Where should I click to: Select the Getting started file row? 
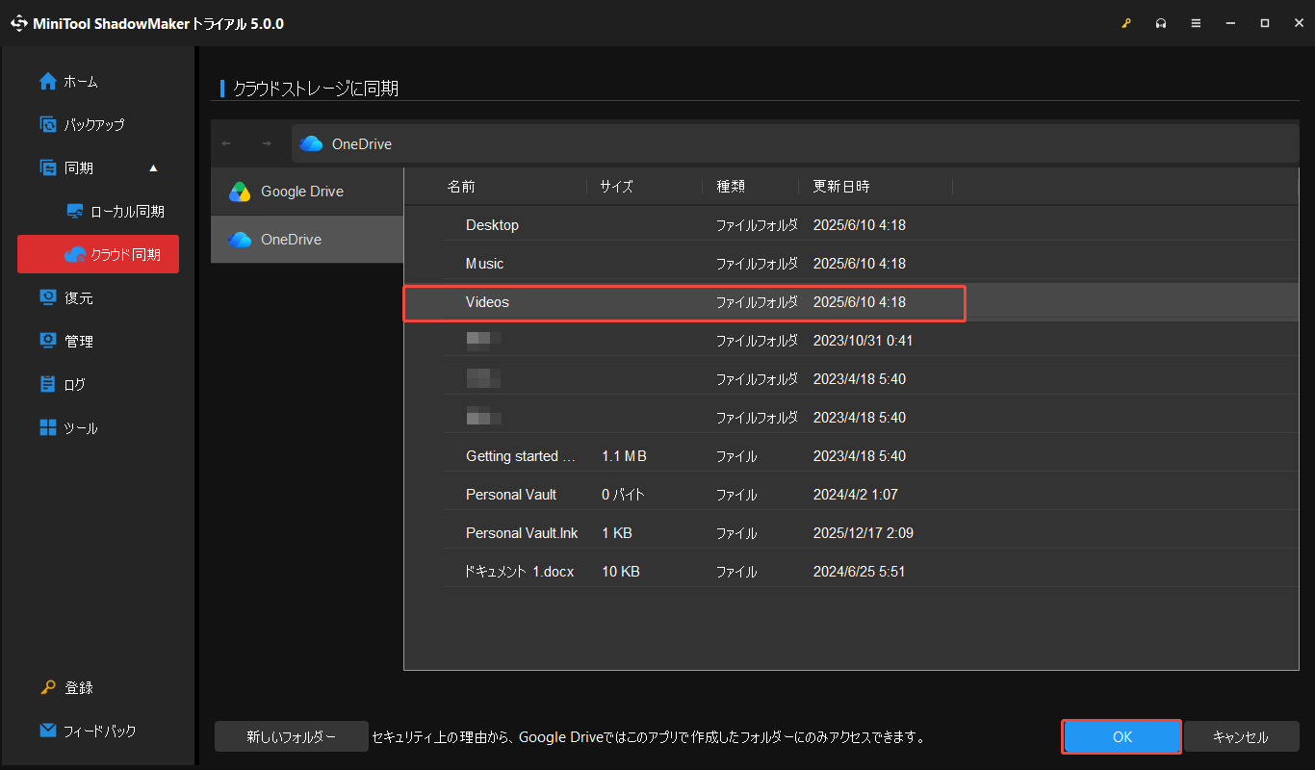point(851,456)
